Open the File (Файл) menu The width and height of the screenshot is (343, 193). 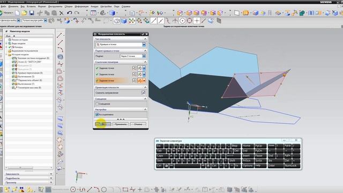[x=4, y=6]
